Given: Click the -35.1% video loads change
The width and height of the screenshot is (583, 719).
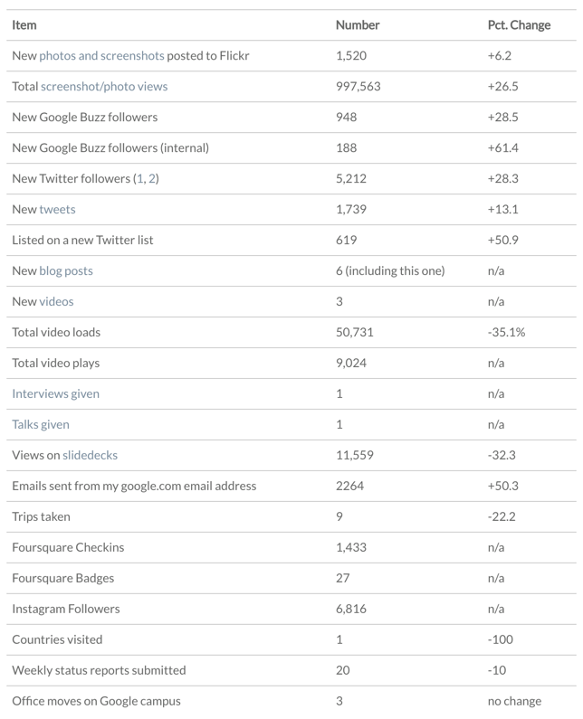Looking at the screenshot, I should 506,333.
